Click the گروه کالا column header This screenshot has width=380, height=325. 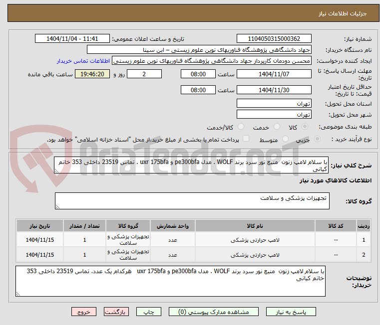[128, 226]
